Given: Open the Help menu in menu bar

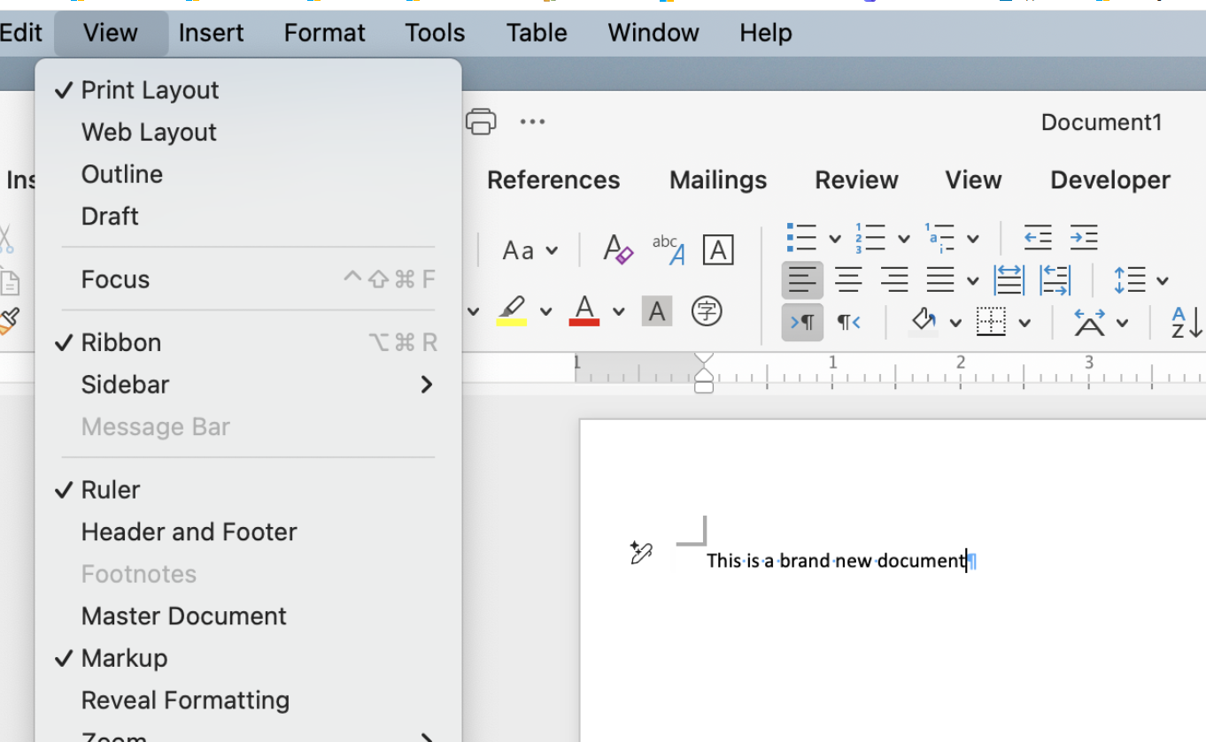Looking at the screenshot, I should coord(766,34).
